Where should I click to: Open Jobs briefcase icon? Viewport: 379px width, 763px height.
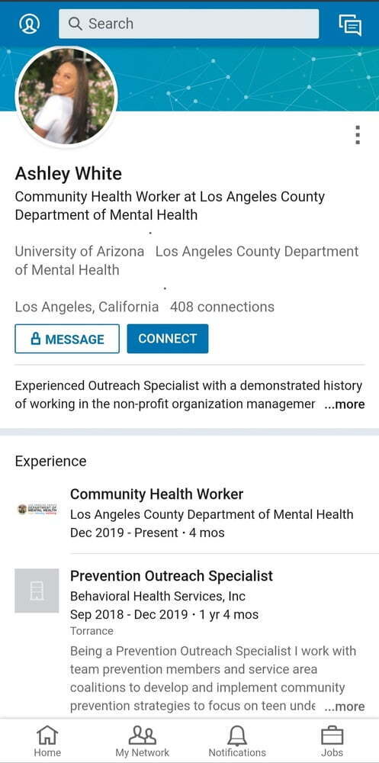(x=332, y=735)
